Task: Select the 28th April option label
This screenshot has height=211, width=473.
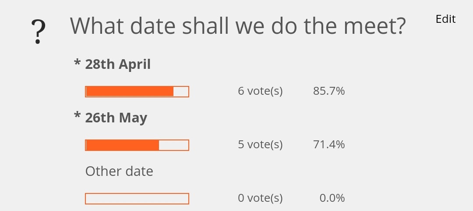Action: click(118, 64)
